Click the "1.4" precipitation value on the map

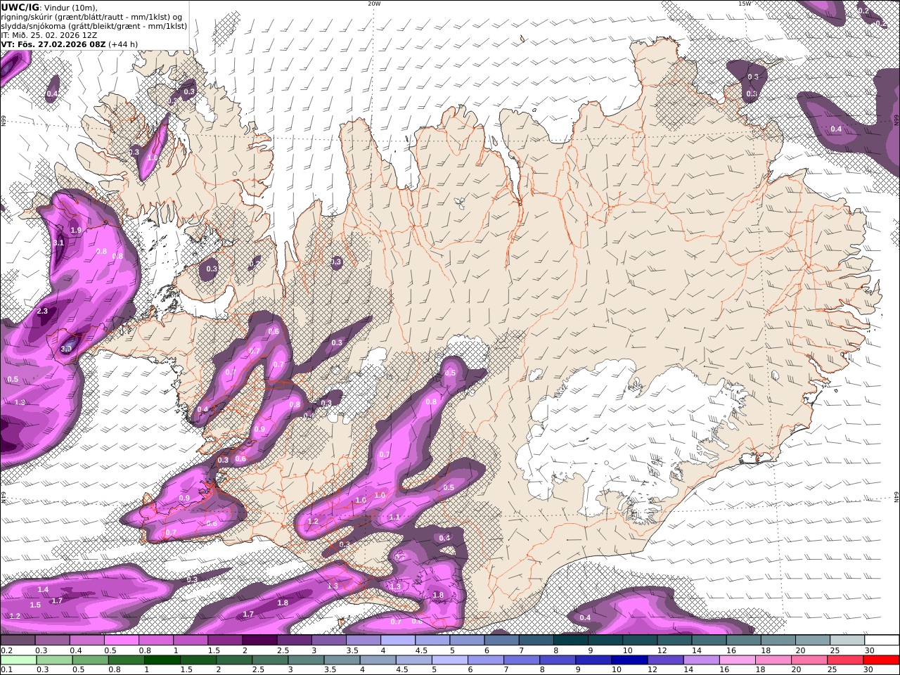43,590
